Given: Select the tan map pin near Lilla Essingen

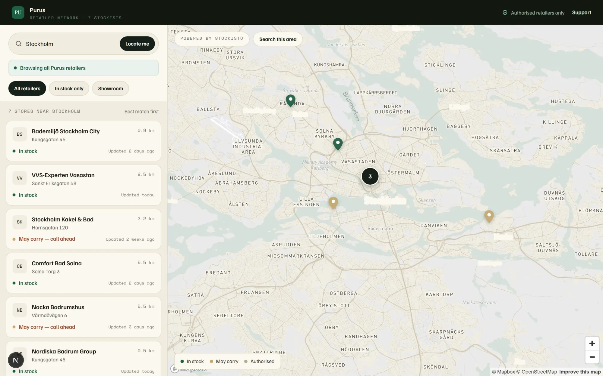Looking at the screenshot, I should click(x=333, y=203).
